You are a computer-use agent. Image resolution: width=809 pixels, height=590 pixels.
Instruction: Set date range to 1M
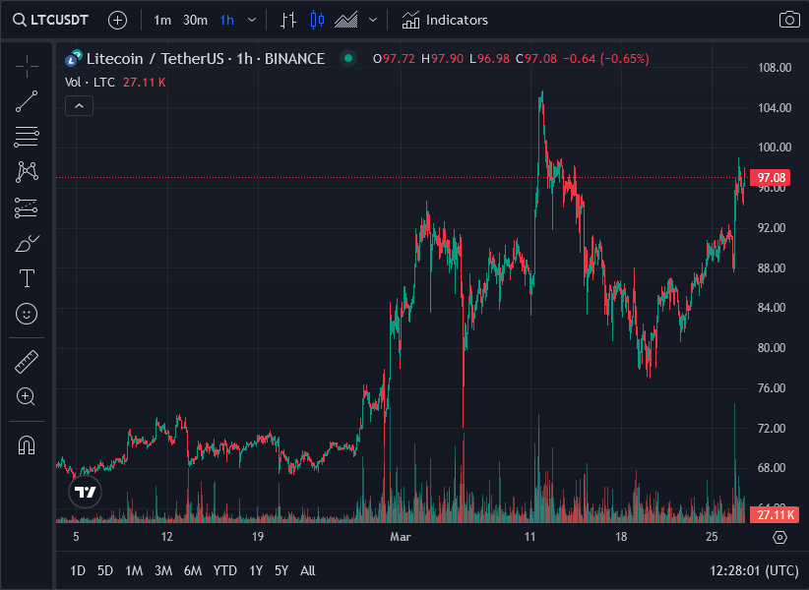coord(134,571)
